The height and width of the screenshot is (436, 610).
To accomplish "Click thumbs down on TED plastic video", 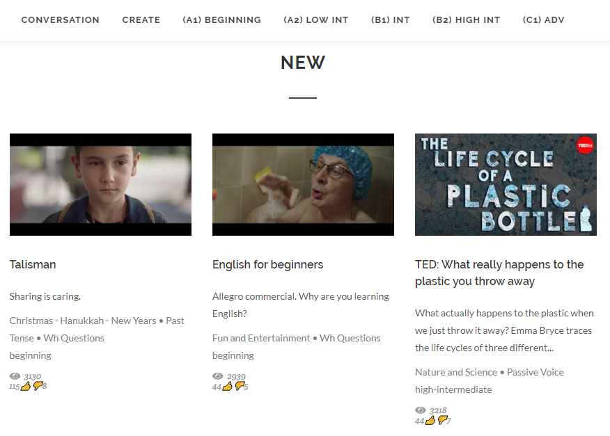I will pyautogui.click(x=442, y=420).
